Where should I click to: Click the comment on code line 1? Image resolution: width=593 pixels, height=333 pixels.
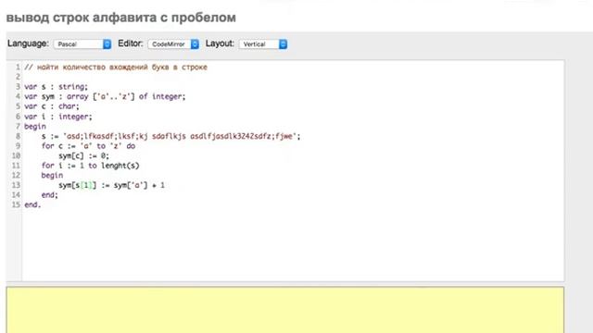116,68
